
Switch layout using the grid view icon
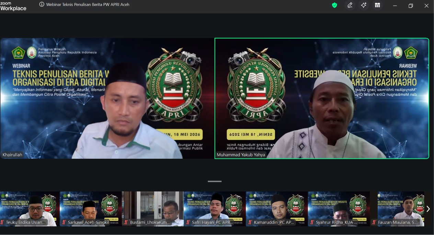(377, 5)
